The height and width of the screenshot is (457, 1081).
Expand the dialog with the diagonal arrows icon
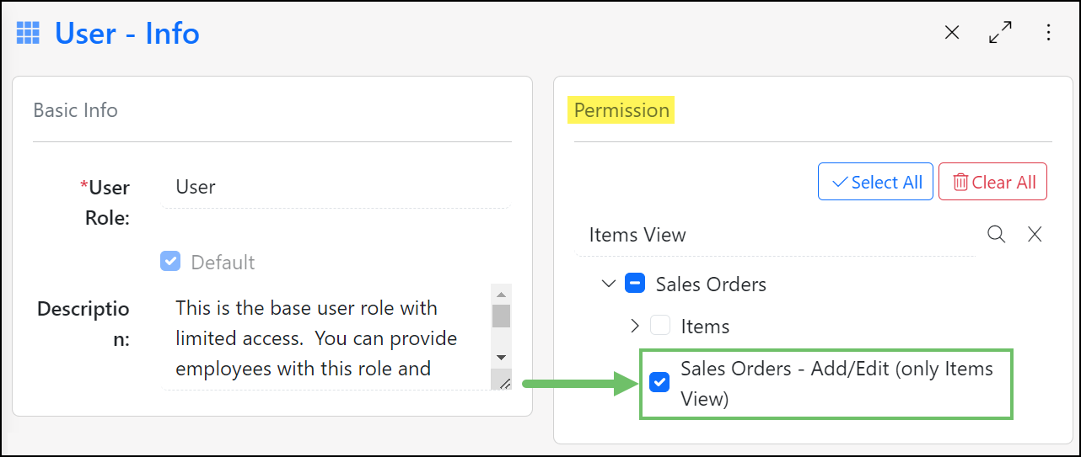[x=1000, y=33]
